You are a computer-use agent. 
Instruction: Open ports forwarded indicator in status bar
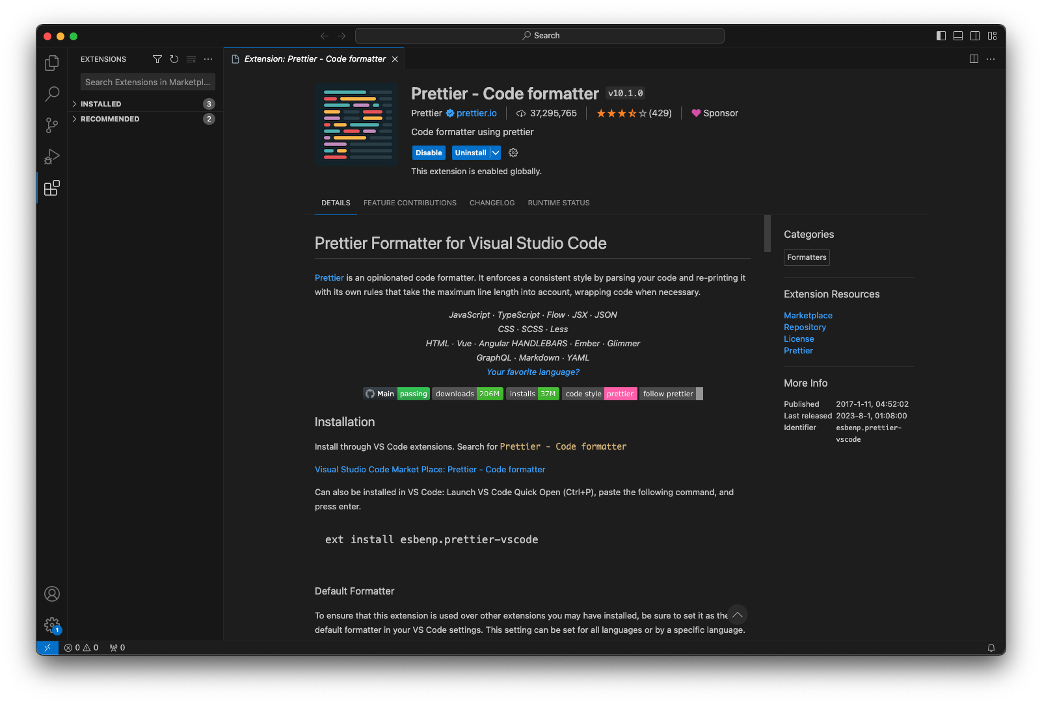point(118,648)
